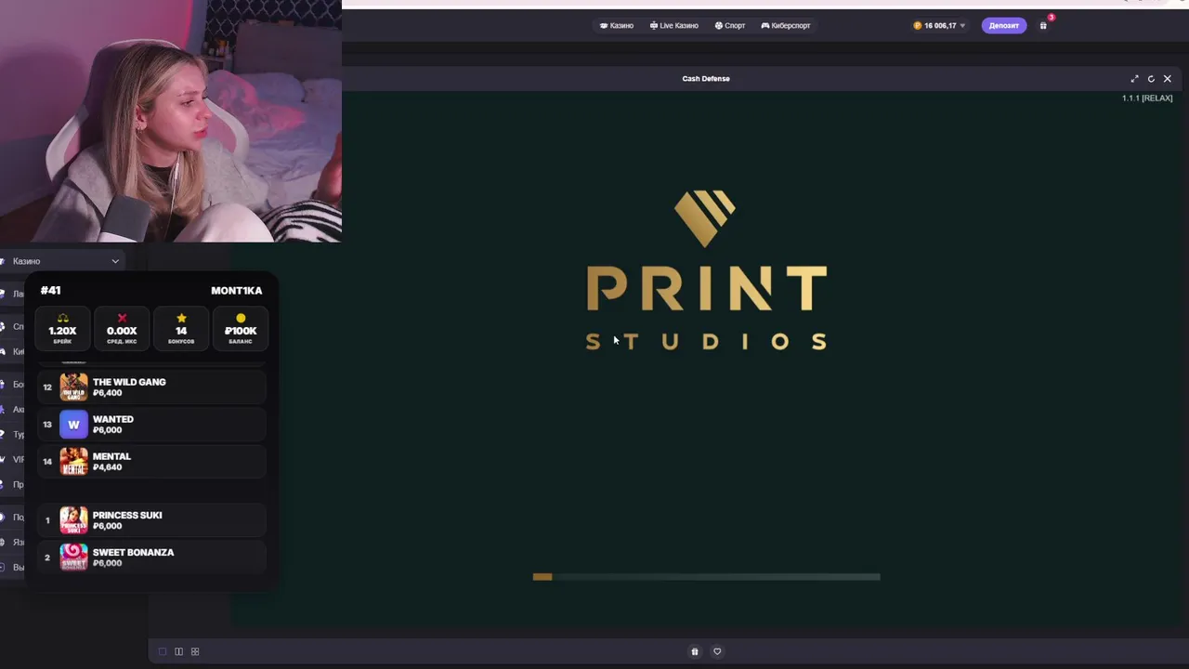Click the scales icon on 1.20X tile

[x=62, y=319]
